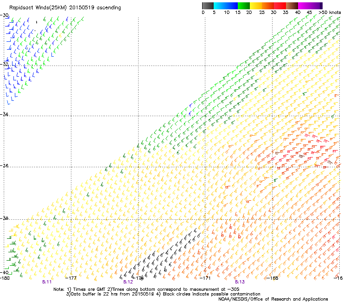Click the '-40' latitude axis label

click(4, 273)
